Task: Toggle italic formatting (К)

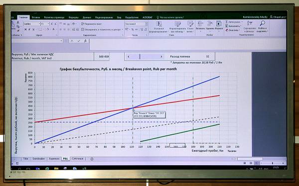Action: (x=29, y=29)
